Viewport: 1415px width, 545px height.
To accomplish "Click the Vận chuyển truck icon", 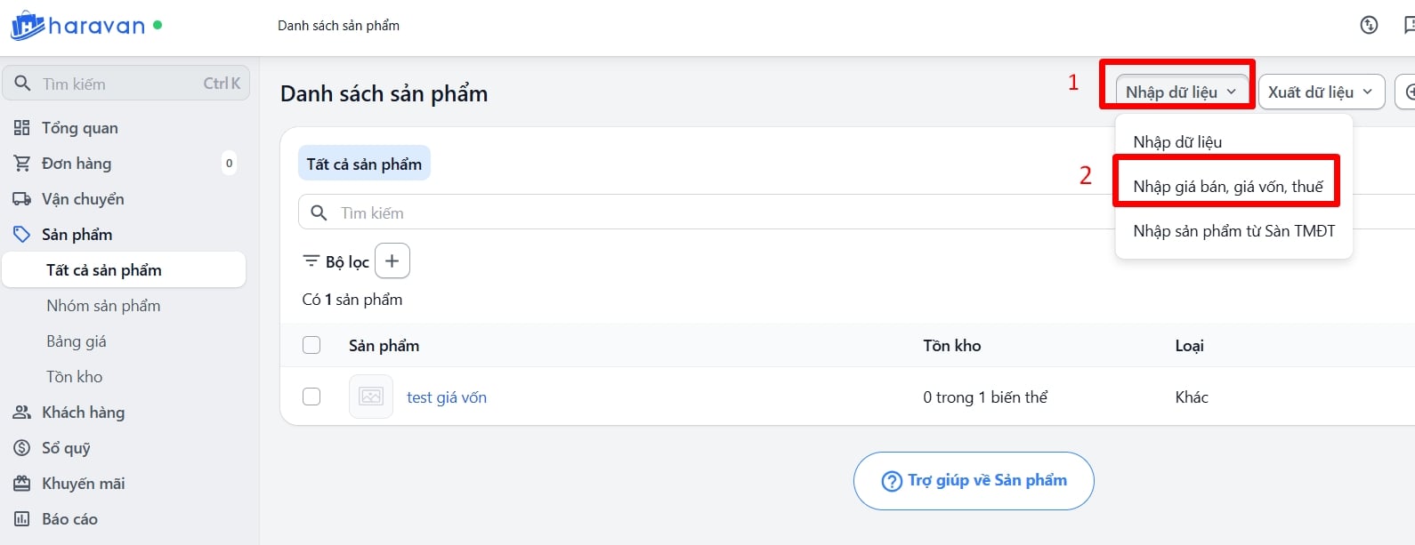I will pyautogui.click(x=22, y=199).
